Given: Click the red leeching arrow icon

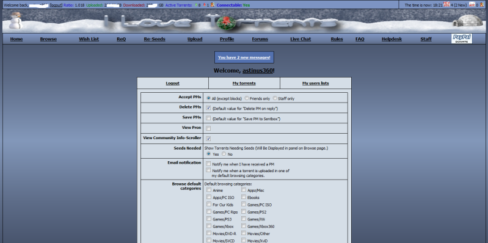Looking at the screenshot, I should [204, 5].
